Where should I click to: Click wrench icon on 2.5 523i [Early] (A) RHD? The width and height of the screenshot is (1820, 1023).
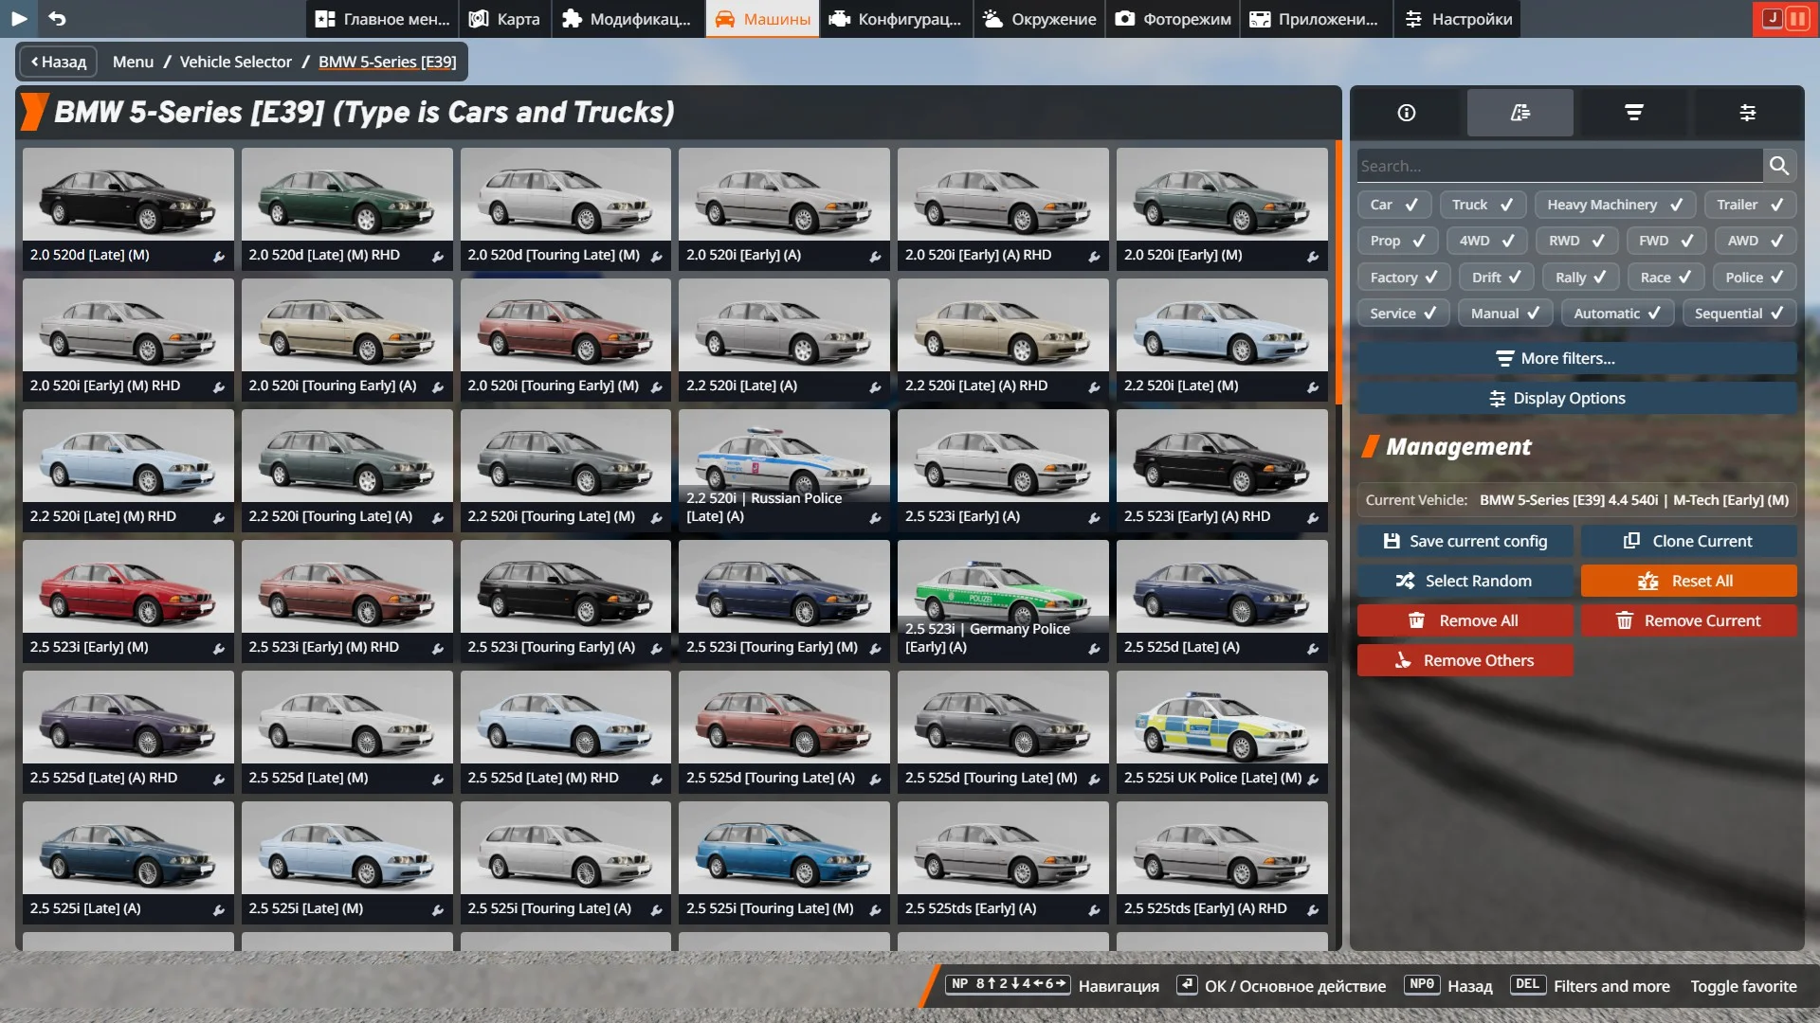click(x=1313, y=518)
